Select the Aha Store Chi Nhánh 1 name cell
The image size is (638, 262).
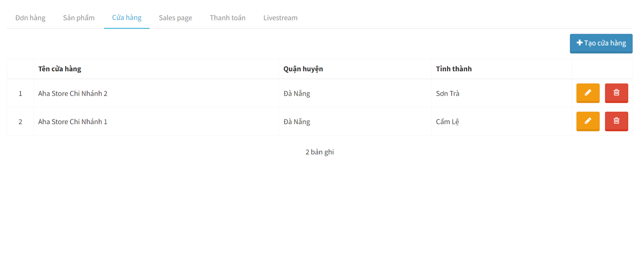156,122
